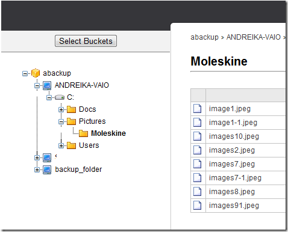Click the unnamed computer icon above backup_folder
The height and width of the screenshot is (232, 288).
(47, 157)
